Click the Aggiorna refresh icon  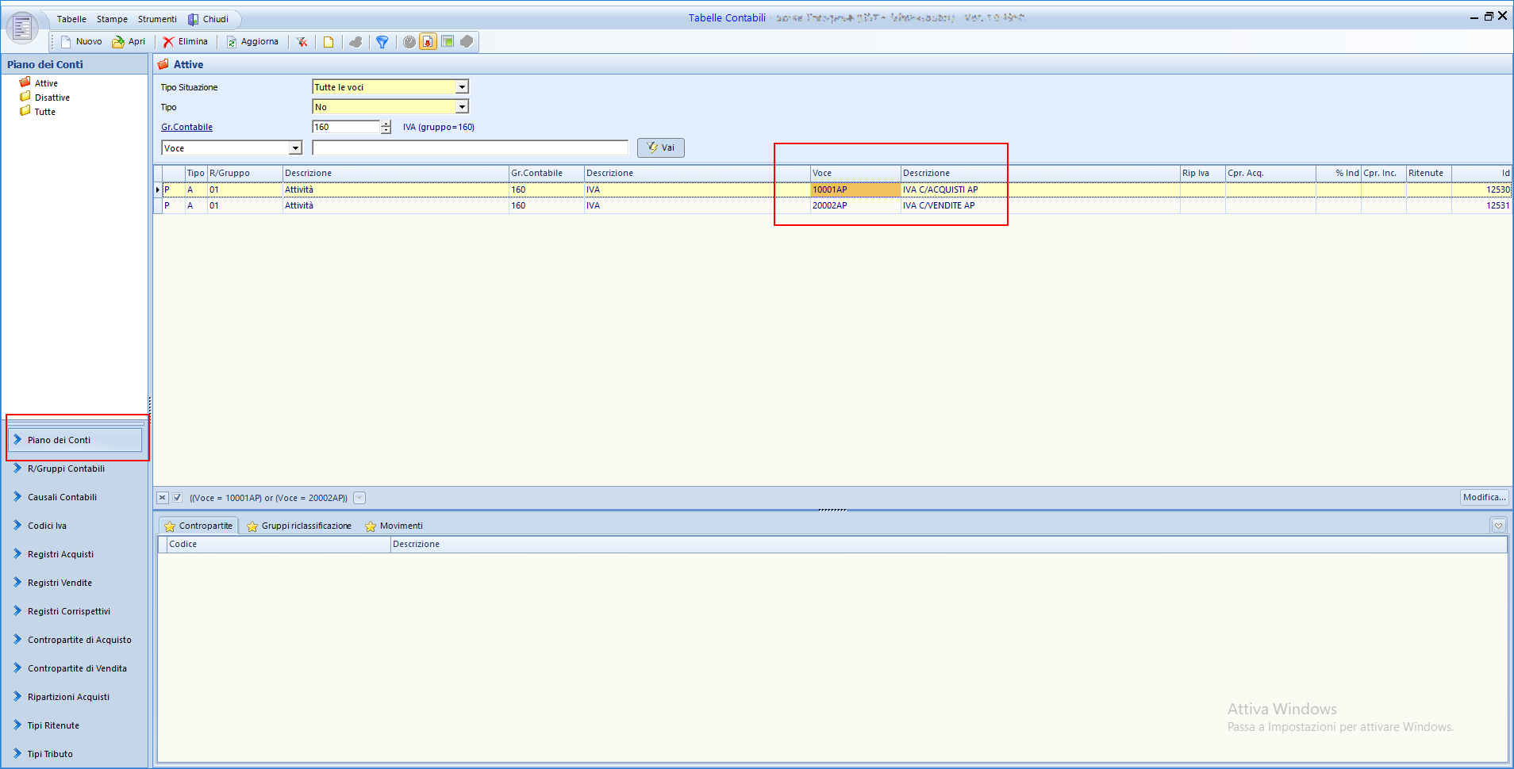[232, 42]
